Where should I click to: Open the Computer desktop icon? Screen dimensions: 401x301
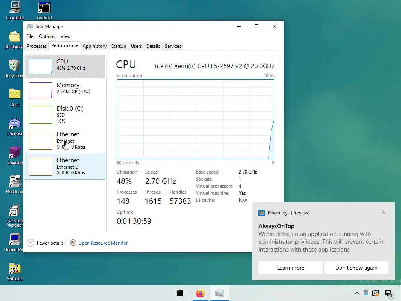point(14,10)
